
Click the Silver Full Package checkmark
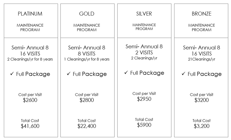[x=126, y=72]
